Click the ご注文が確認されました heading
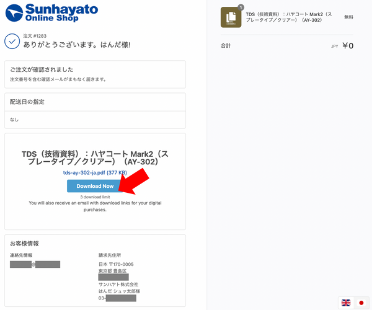This screenshot has width=372, height=310. click(42, 69)
